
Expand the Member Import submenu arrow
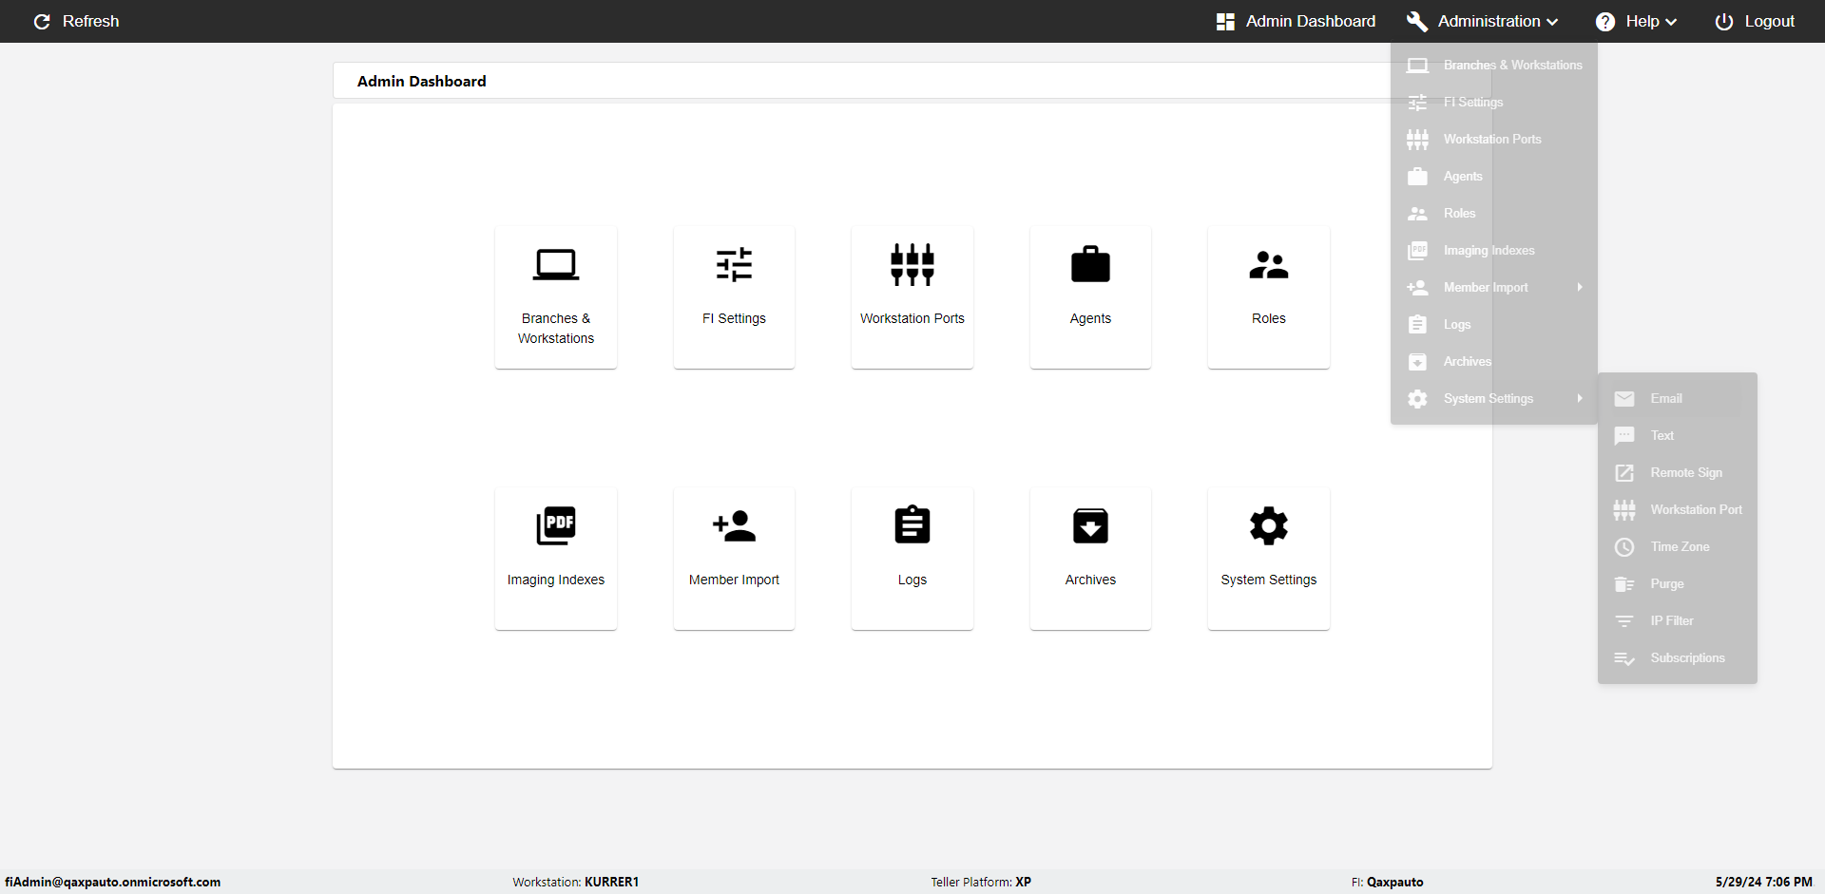pyautogui.click(x=1580, y=287)
